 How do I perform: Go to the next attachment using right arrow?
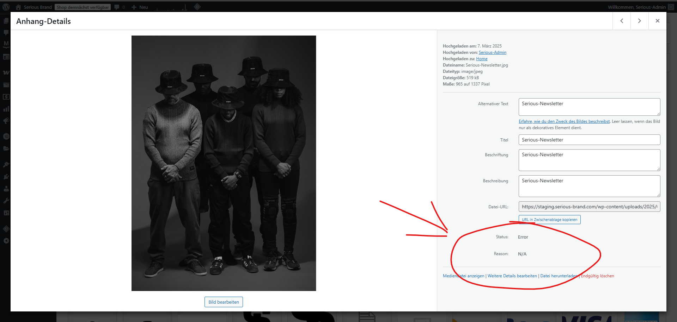coord(639,21)
